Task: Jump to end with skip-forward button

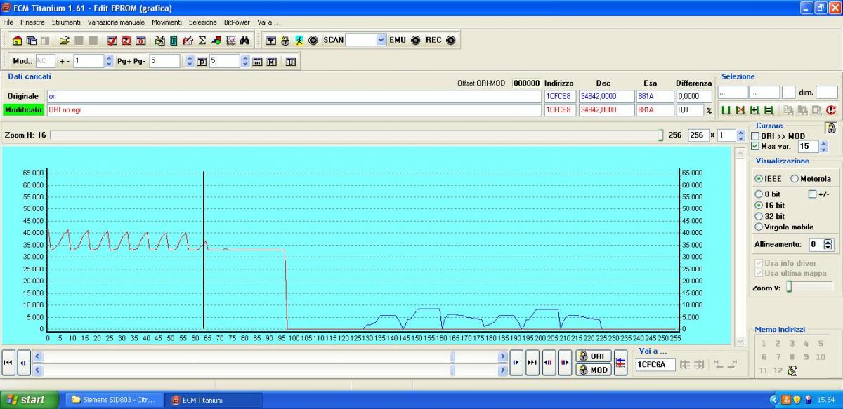Action: click(532, 362)
